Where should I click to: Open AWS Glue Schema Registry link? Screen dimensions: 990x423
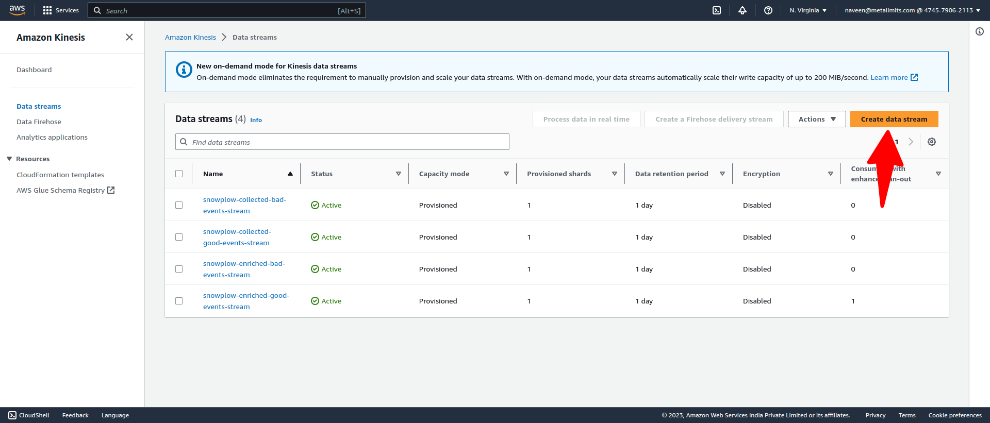tap(60, 190)
